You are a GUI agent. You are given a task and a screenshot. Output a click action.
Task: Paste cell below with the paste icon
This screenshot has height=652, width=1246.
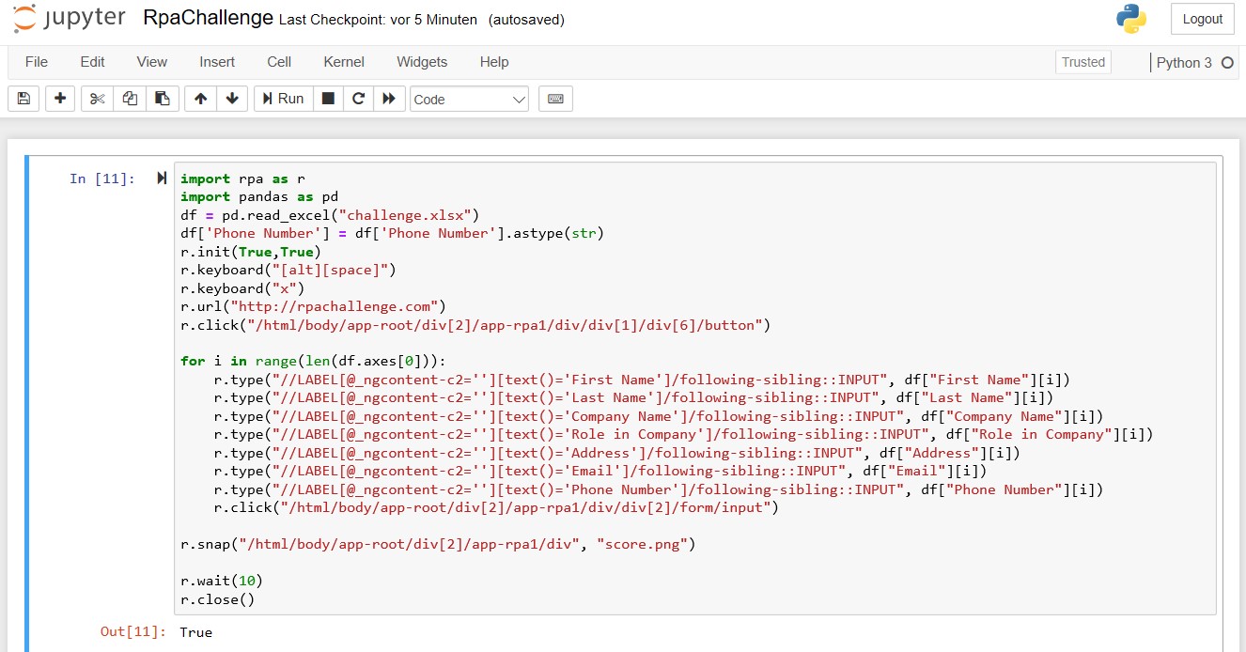click(161, 98)
